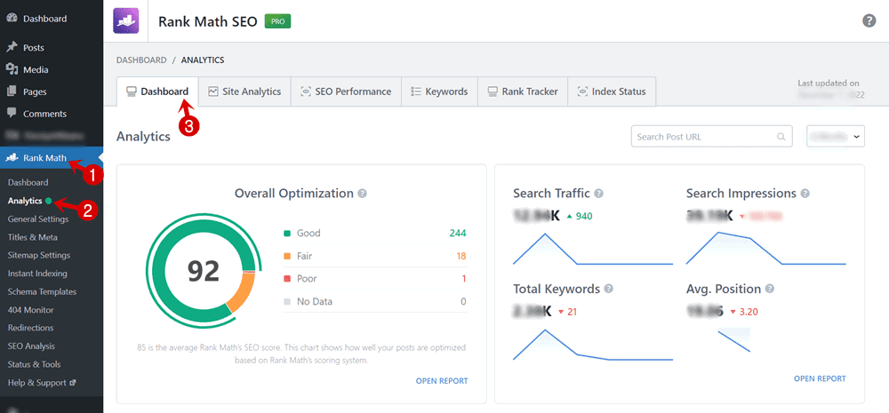Click the Search Traffic line chart
The image size is (889, 413).
(x=592, y=249)
